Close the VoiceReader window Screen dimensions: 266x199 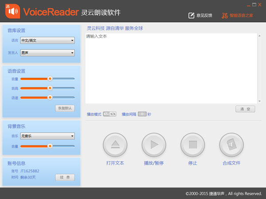(x=260, y=5)
